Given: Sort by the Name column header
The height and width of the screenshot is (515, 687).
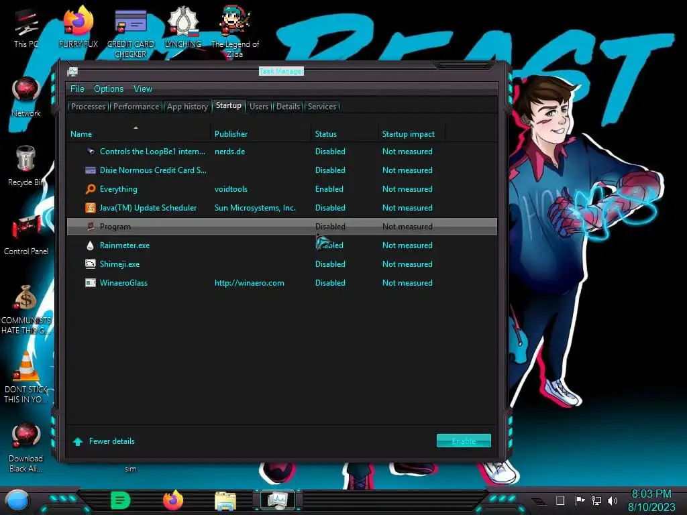Looking at the screenshot, I should 138,134.
